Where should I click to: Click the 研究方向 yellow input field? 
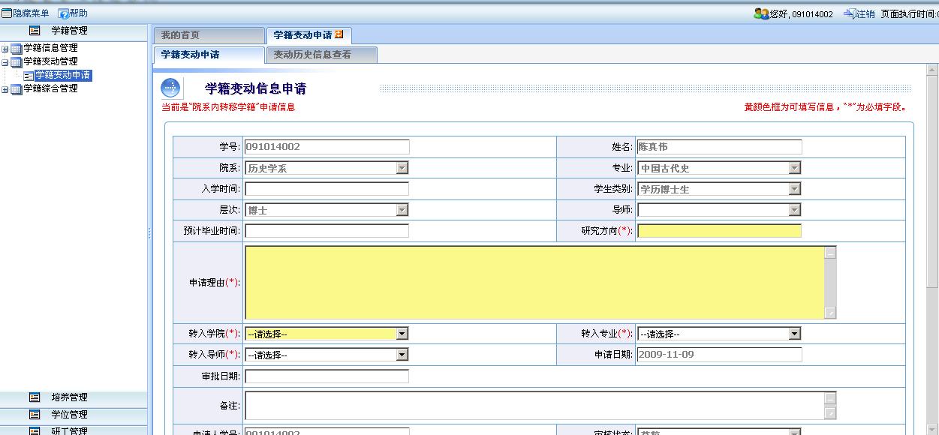pyautogui.click(x=718, y=231)
